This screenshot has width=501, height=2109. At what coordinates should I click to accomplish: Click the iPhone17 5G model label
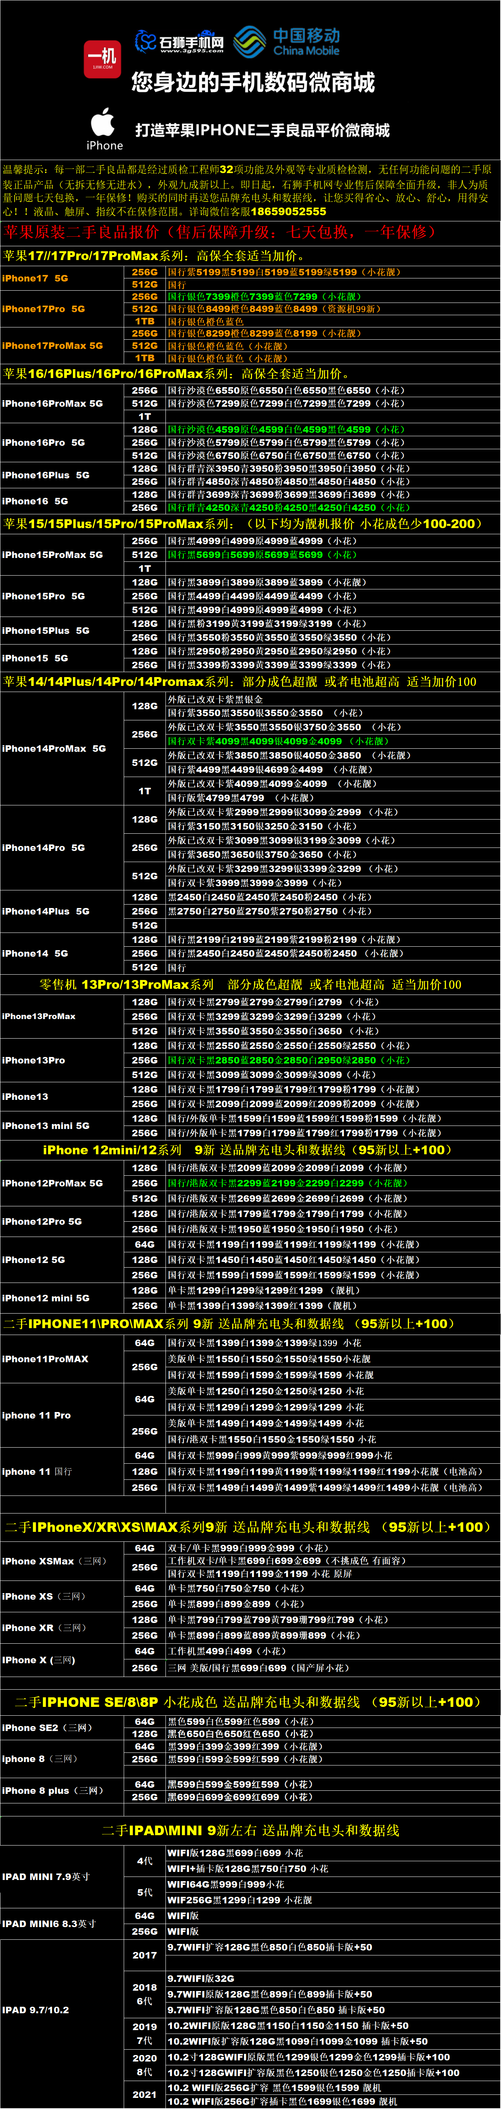pyautogui.click(x=35, y=278)
